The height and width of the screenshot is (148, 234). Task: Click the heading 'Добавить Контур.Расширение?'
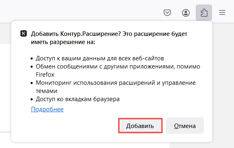76,34
